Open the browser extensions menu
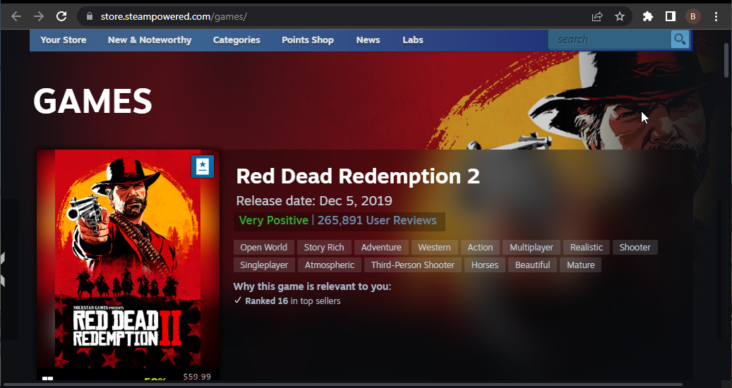Image resolution: width=732 pixels, height=388 pixels. pyautogui.click(x=647, y=16)
